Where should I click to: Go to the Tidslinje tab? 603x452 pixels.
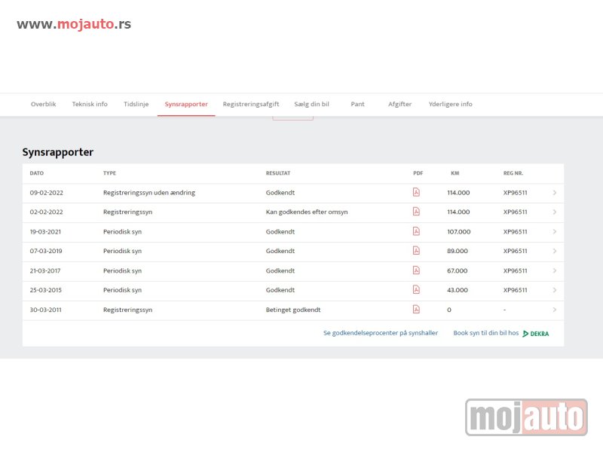tap(136, 104)
